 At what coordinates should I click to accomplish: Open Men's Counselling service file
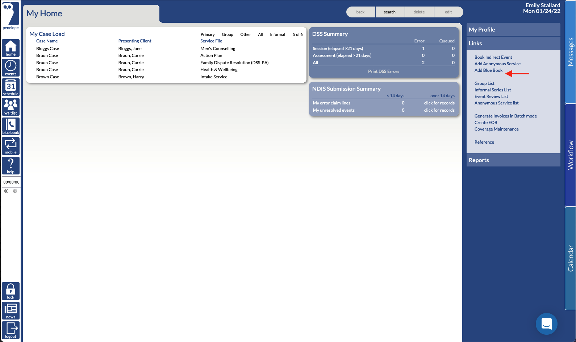(218, 49)
